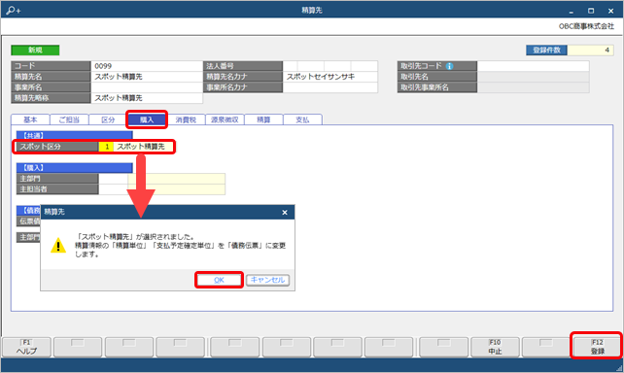Image resolution: width=624 pixels, height=373 pixels.
Task: Open help with F1 ヘルプ key
Action: [26, 347]
